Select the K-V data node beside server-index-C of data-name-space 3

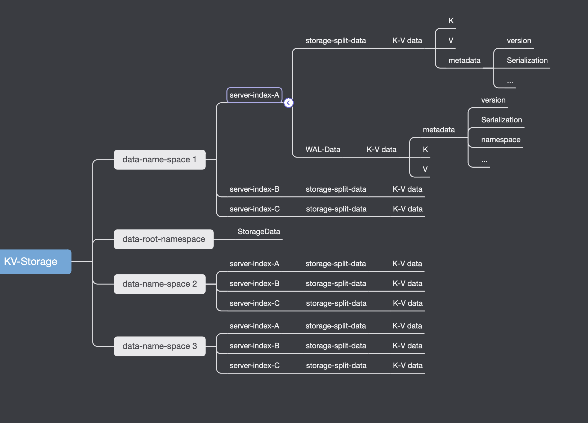[407, 365]
